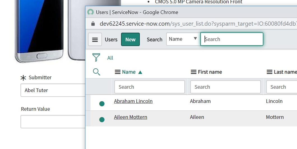Open Last name column options icon

pyautogui.click(x=269, y=72)
